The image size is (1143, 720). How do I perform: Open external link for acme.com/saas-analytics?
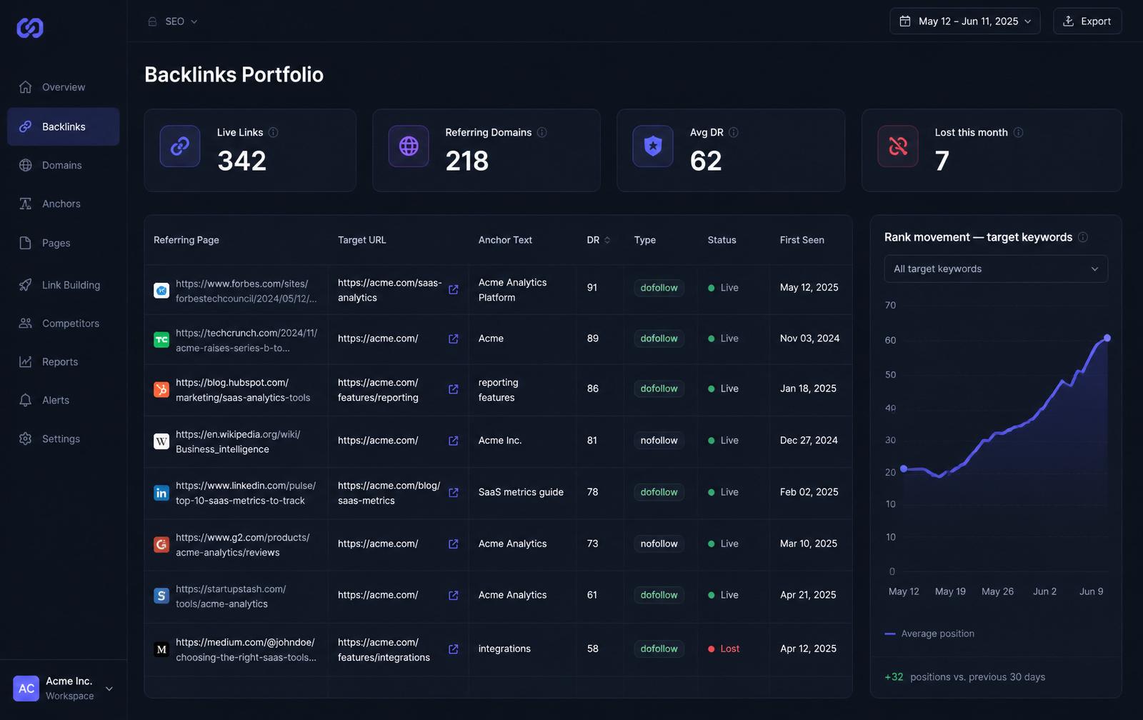click(x=453, y=290)
